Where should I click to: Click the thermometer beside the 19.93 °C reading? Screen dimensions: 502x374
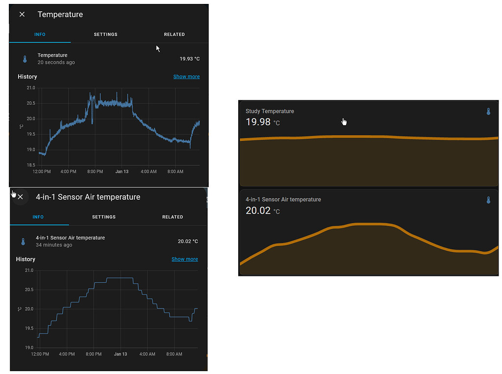[25, 59]
